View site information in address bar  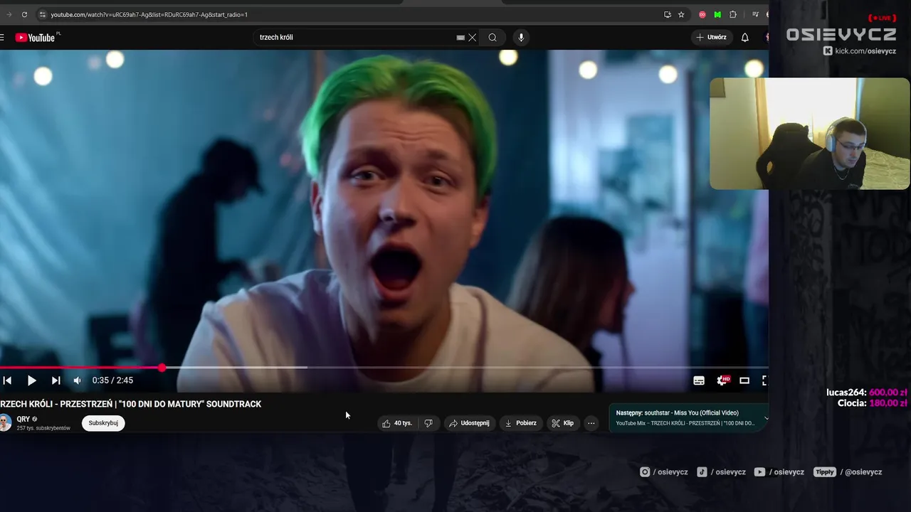[43, 14]
